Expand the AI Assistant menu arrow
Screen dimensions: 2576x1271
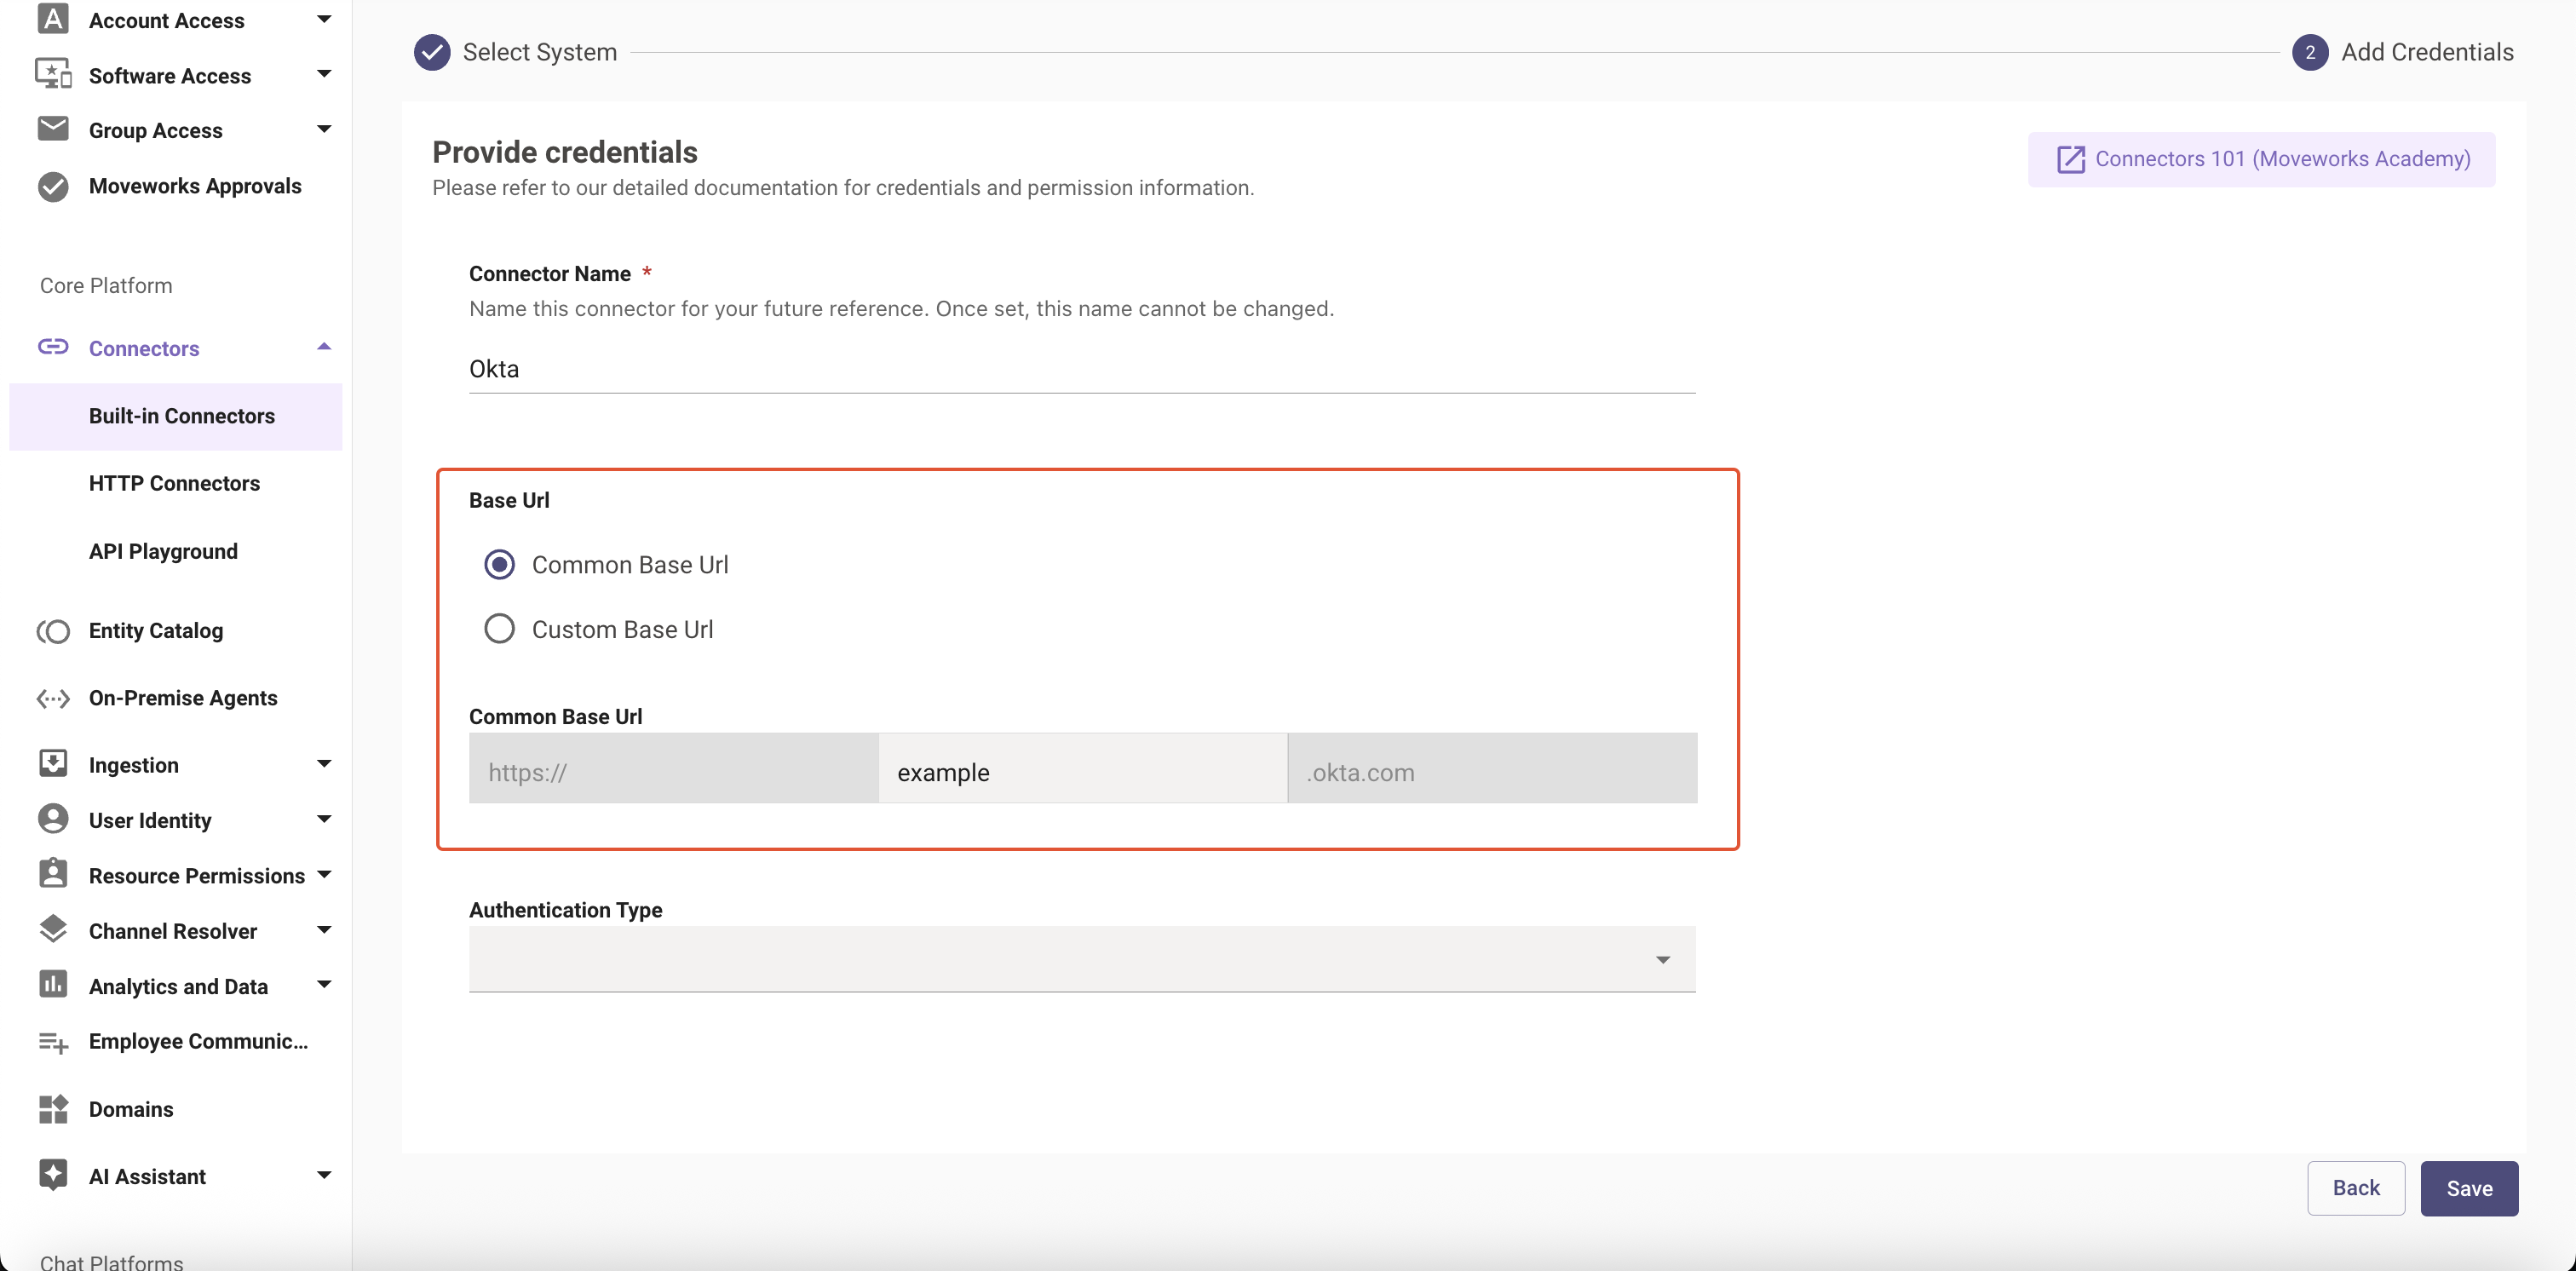(324, 1175)
